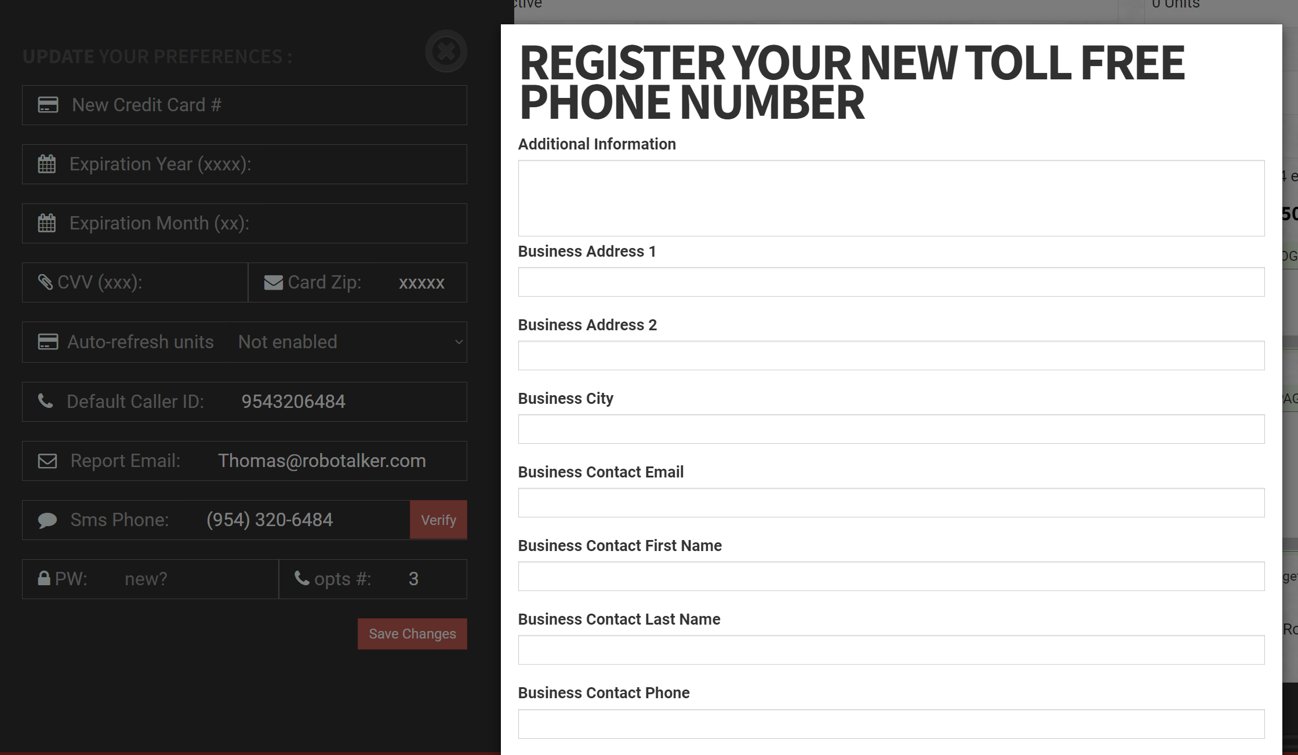The height and width of the screenshot is (755, 1298).
Task: Click the phone icon next to Default Caller ID
Action: click(x=46, y=401)
